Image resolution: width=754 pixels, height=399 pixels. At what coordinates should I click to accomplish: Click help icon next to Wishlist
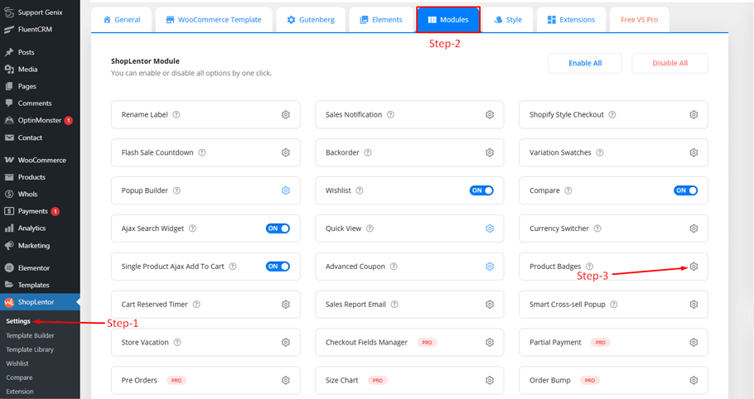(360, 190)
